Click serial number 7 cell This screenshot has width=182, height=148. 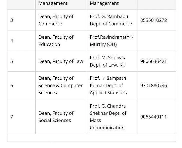(x=21, y=117)
